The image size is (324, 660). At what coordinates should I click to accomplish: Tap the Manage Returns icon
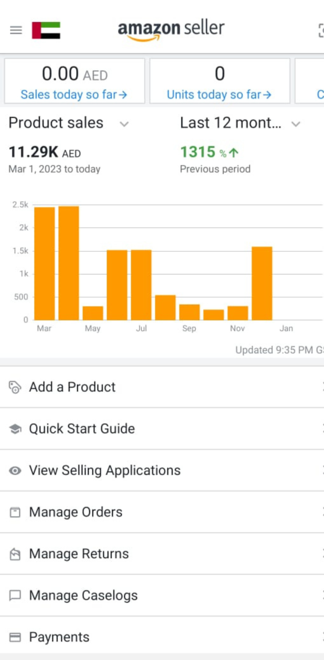click(15, 554)
